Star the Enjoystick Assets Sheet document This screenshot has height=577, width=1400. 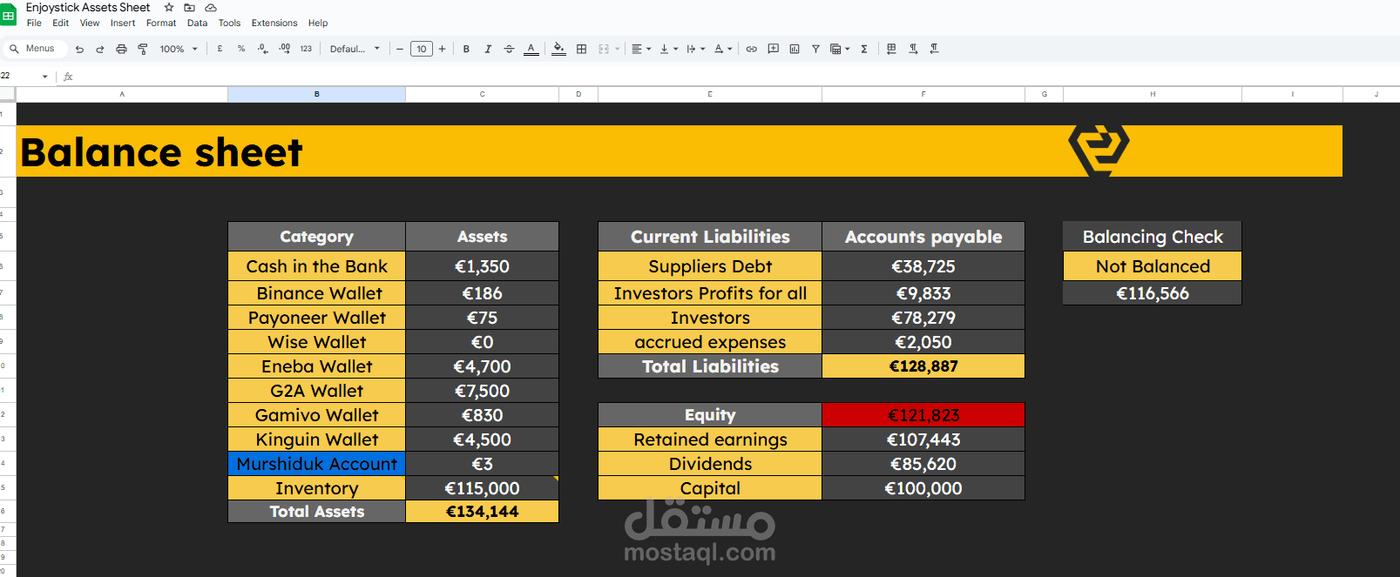(169, 7)
